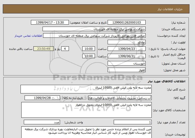Click the remaining days field showing 4

(65, 49)
